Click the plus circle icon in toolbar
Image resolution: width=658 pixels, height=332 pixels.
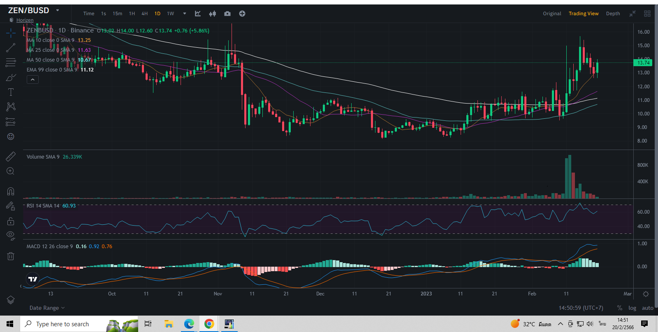pos(242,14)
